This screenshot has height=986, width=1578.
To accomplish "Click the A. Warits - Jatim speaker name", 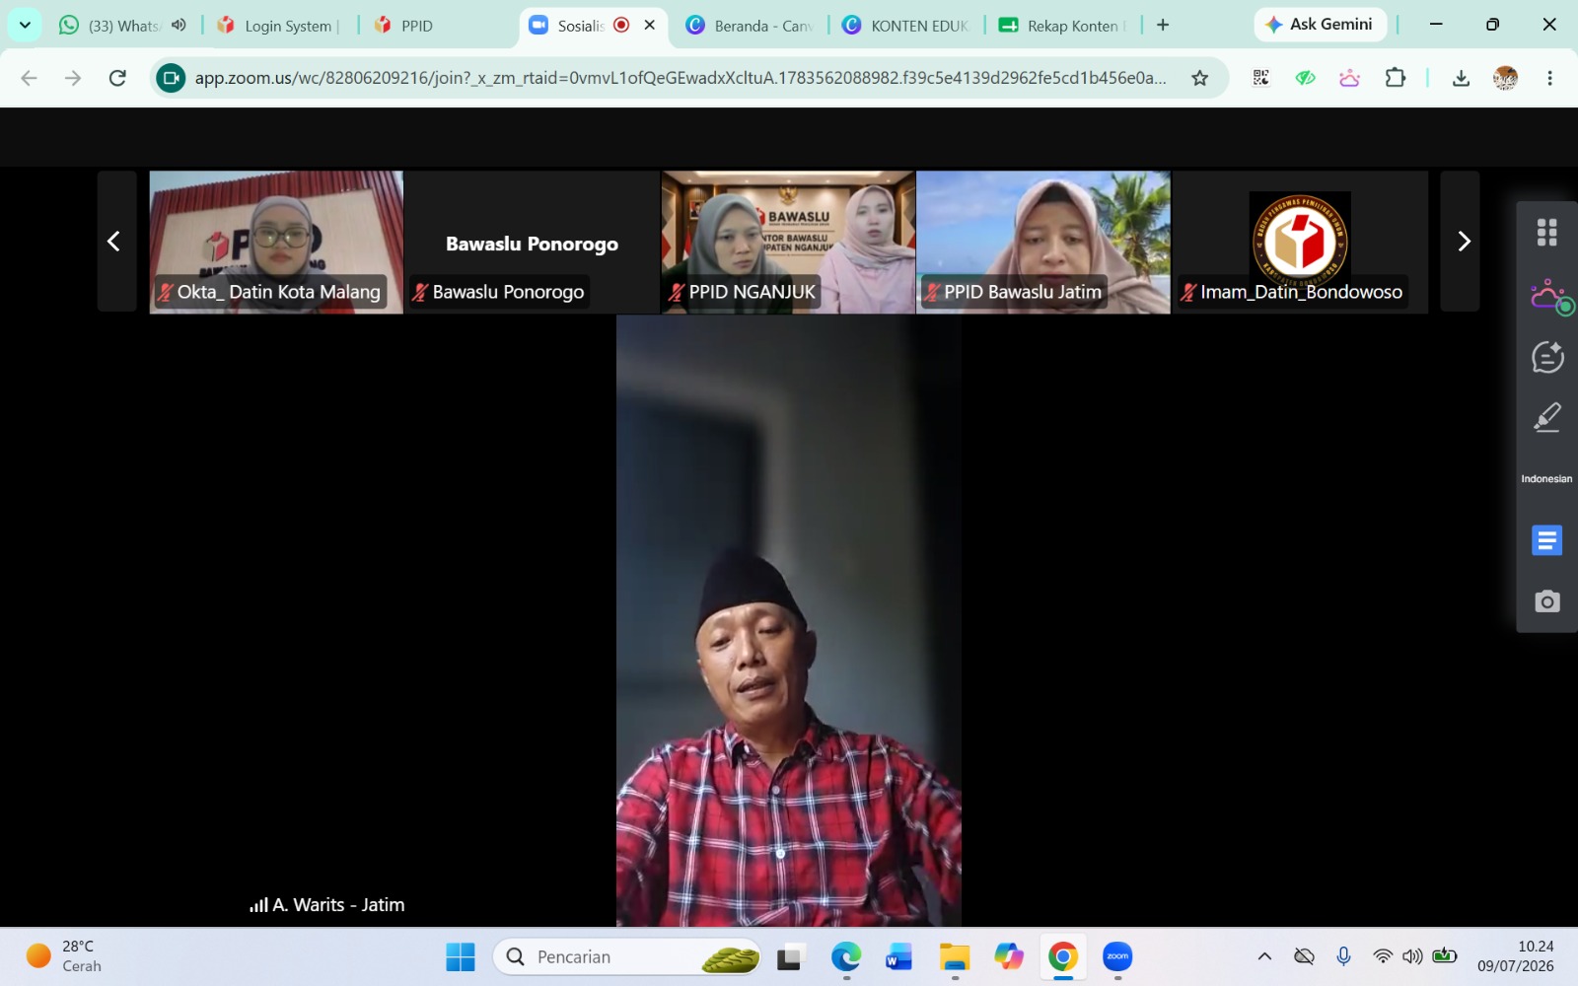I will click(x=338, y=905).
